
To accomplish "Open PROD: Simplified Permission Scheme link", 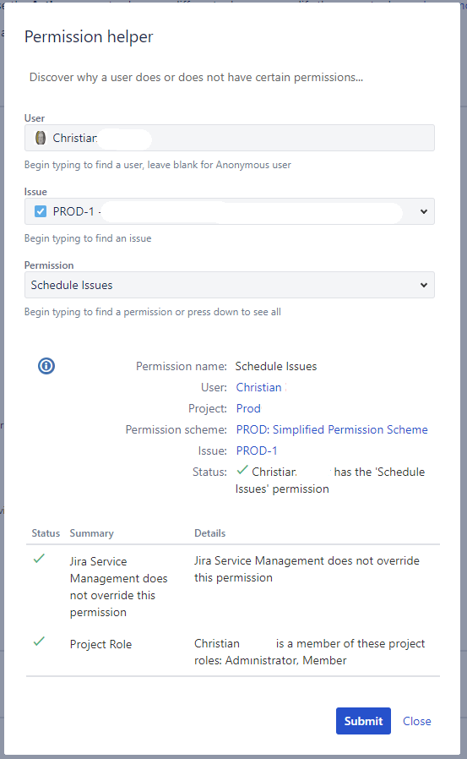I will click(332, 430).
